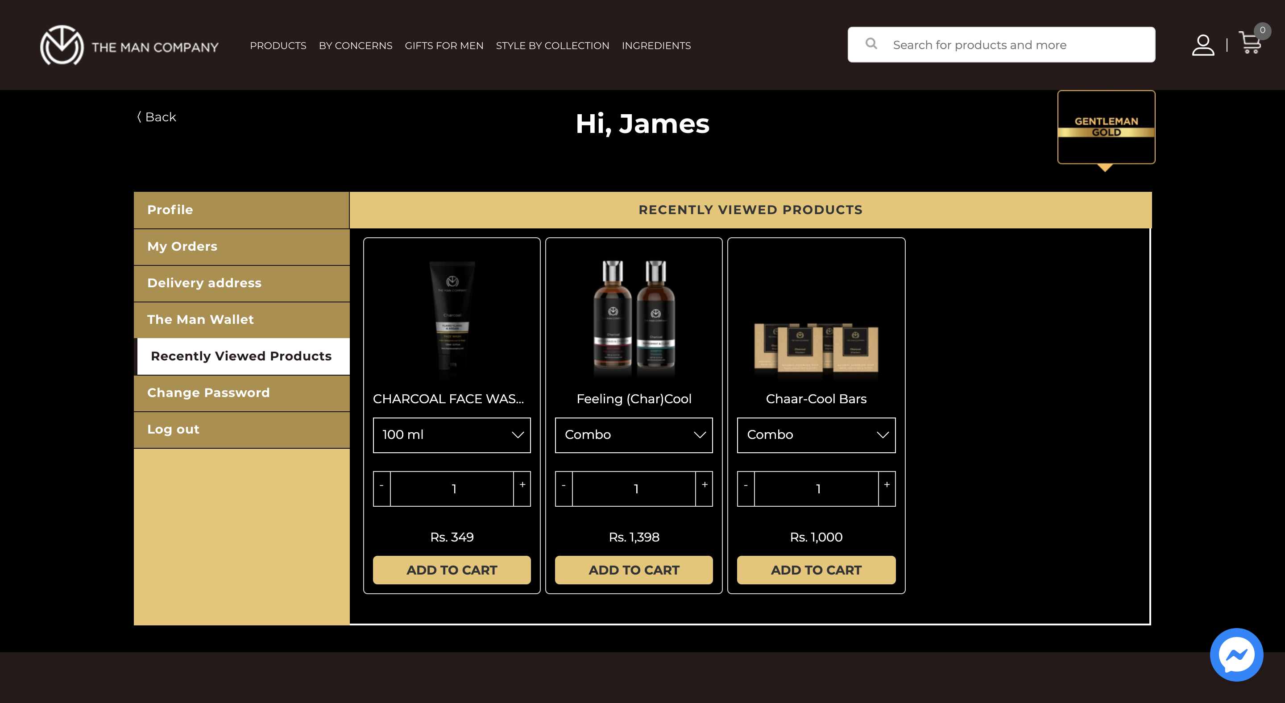Open the PRODUCTS menu
The width and height of the screenshot is (1285, 703).
(x=278, y=45)
